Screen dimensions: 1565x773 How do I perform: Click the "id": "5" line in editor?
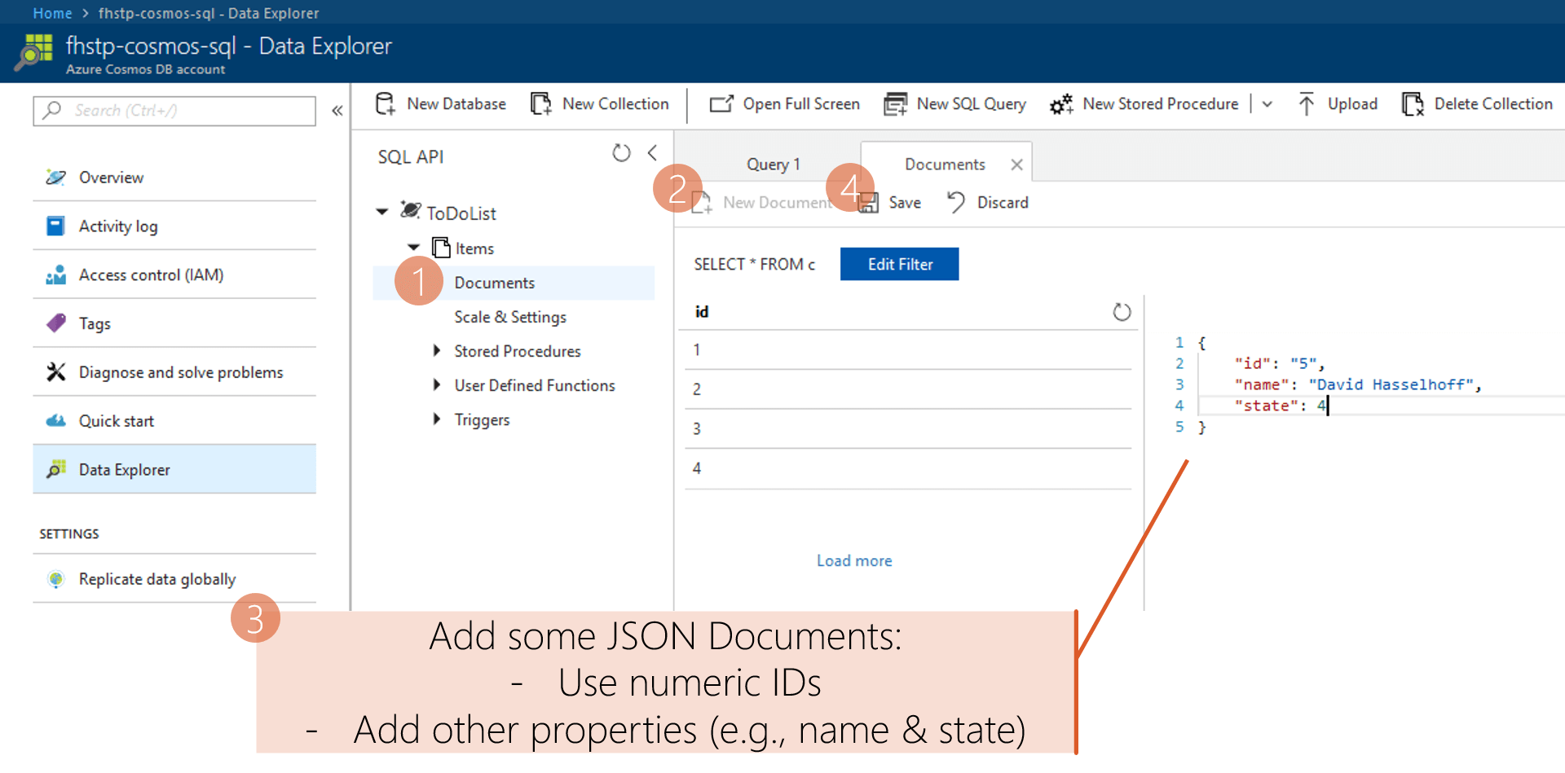(x=1279, y=363)
